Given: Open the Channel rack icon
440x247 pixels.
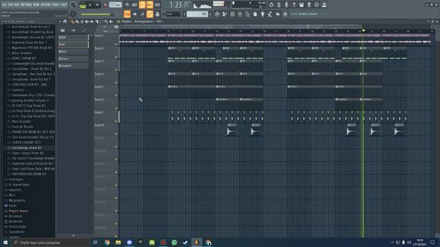Looking at the screenshot, I should point(232,14).
